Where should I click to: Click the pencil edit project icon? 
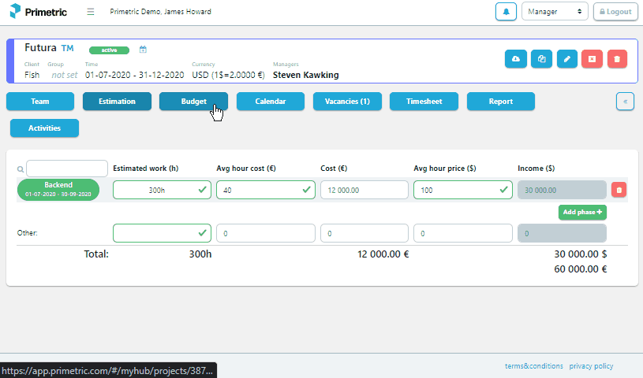pos(566,59)
